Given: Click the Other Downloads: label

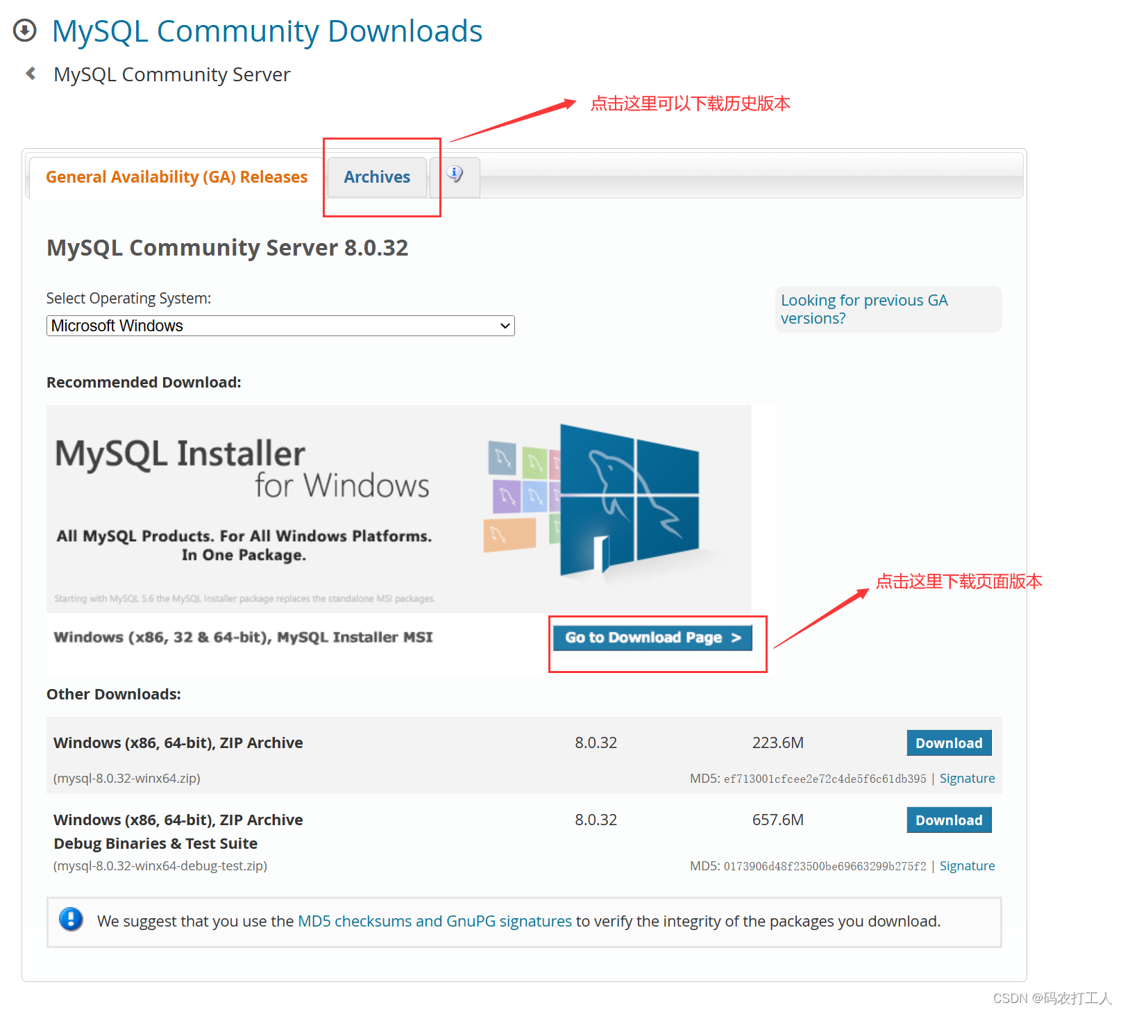Looking at the screenshot, I should pyautogui.click(x=114, y=695).
